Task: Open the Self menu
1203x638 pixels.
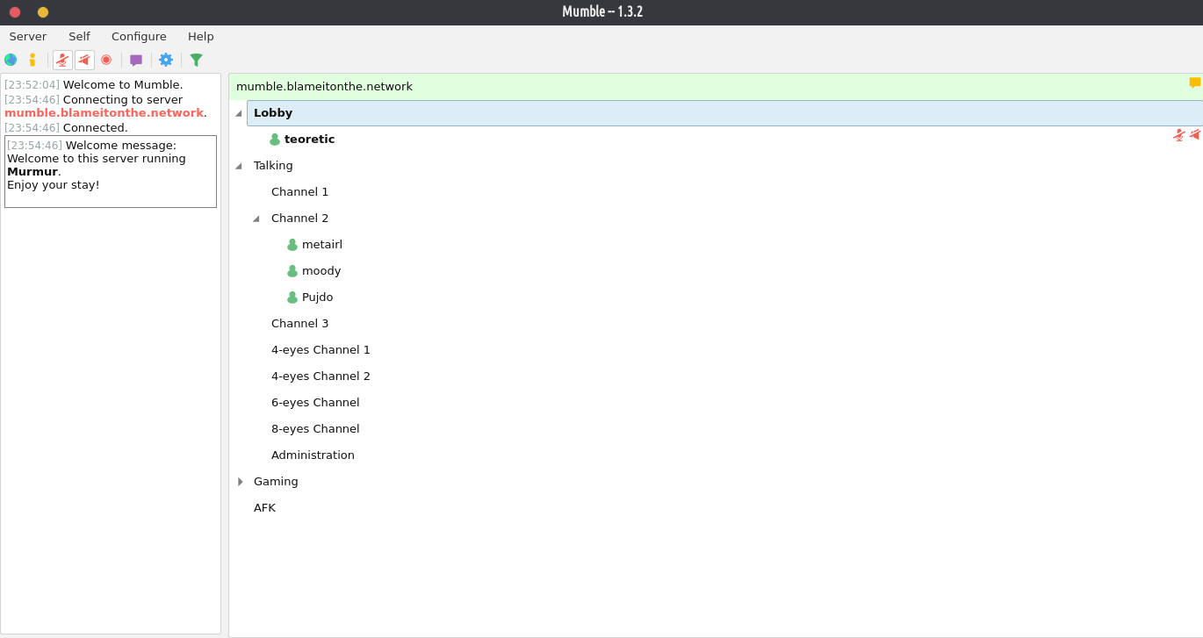Action: (x=79, y=36)
